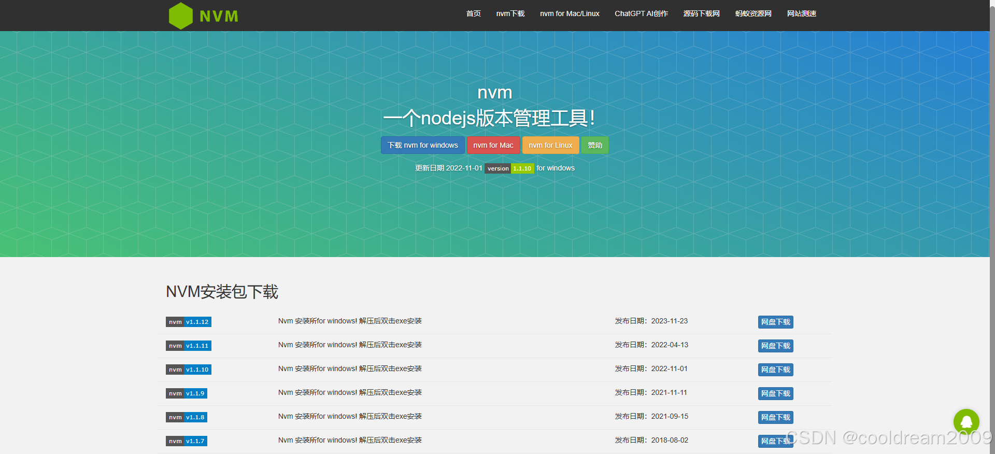The width and height of the screenshot is (995, 454).
Task: Click the green notification bell icon
Action: [x=966, y=422]
